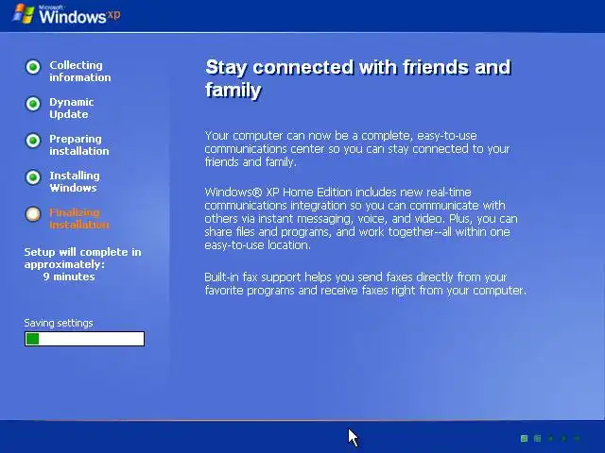Select the green bullet beside Collecting information
This screenshot has width=605, height=453.
coord(33,67)
